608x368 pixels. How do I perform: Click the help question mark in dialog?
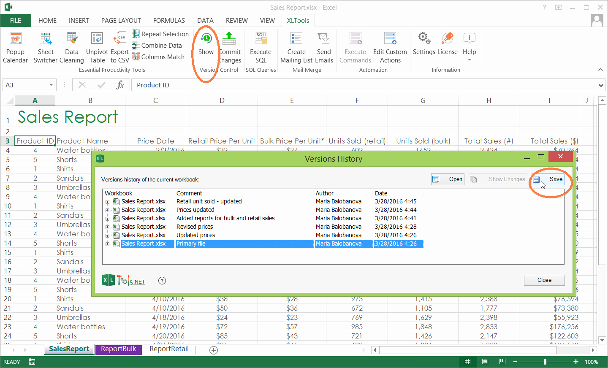(162, 281)
